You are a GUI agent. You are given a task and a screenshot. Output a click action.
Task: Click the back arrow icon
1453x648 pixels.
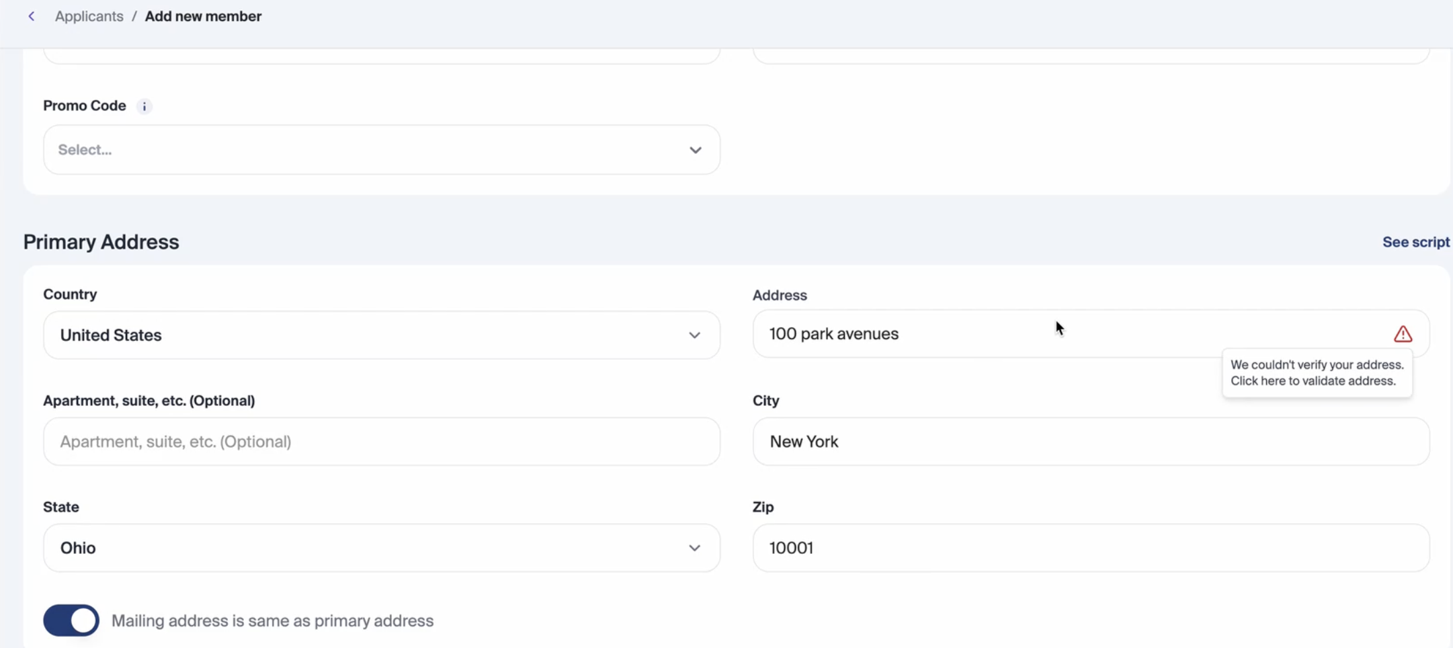click(32, 16)
